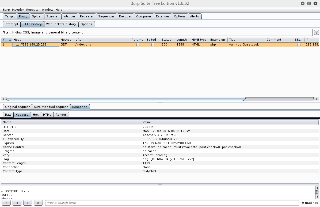Toggle the Edited checkbox in row 1
This screenshot has height=207, width=320.
coord(153,45)
